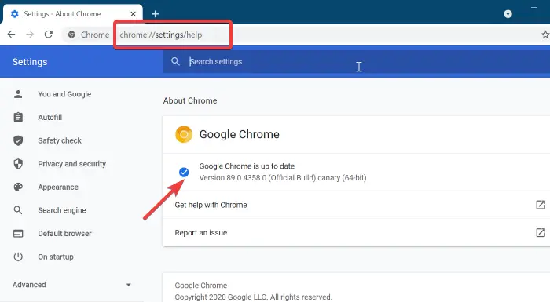Click the browser window icon for Default browser
The image size is (550, 302).
(x=18, y=233)
